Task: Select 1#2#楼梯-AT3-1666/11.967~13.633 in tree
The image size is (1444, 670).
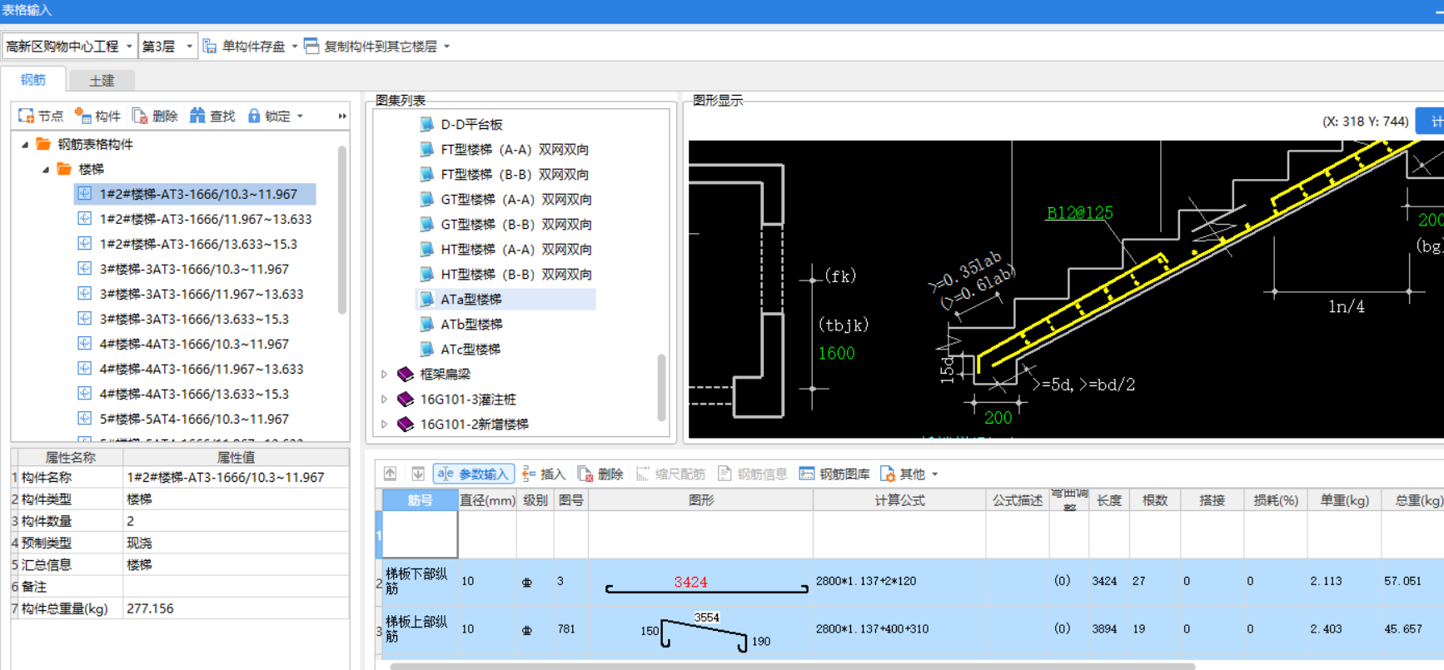Action: click(x=206, y=219)
